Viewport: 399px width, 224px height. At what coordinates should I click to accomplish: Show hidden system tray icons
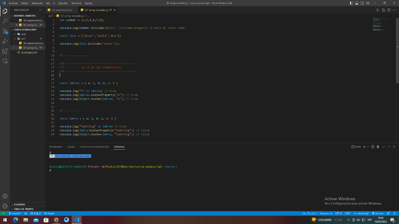(x=348, y=220)
